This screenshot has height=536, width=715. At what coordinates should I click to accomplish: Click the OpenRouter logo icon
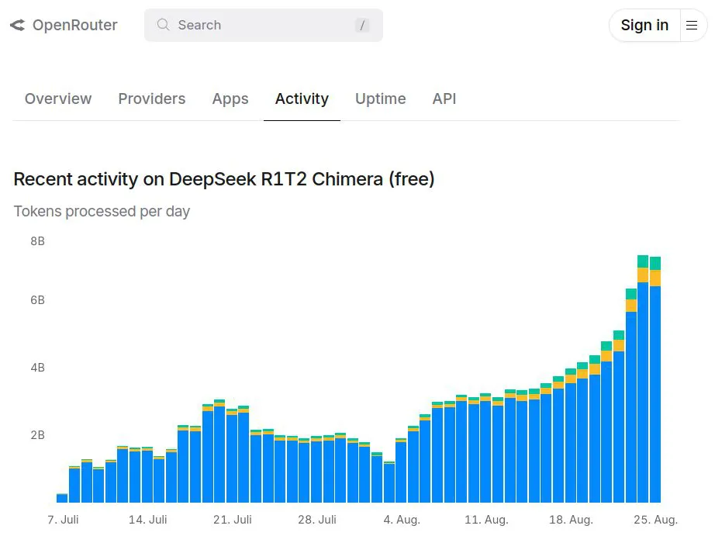(17, 26)
